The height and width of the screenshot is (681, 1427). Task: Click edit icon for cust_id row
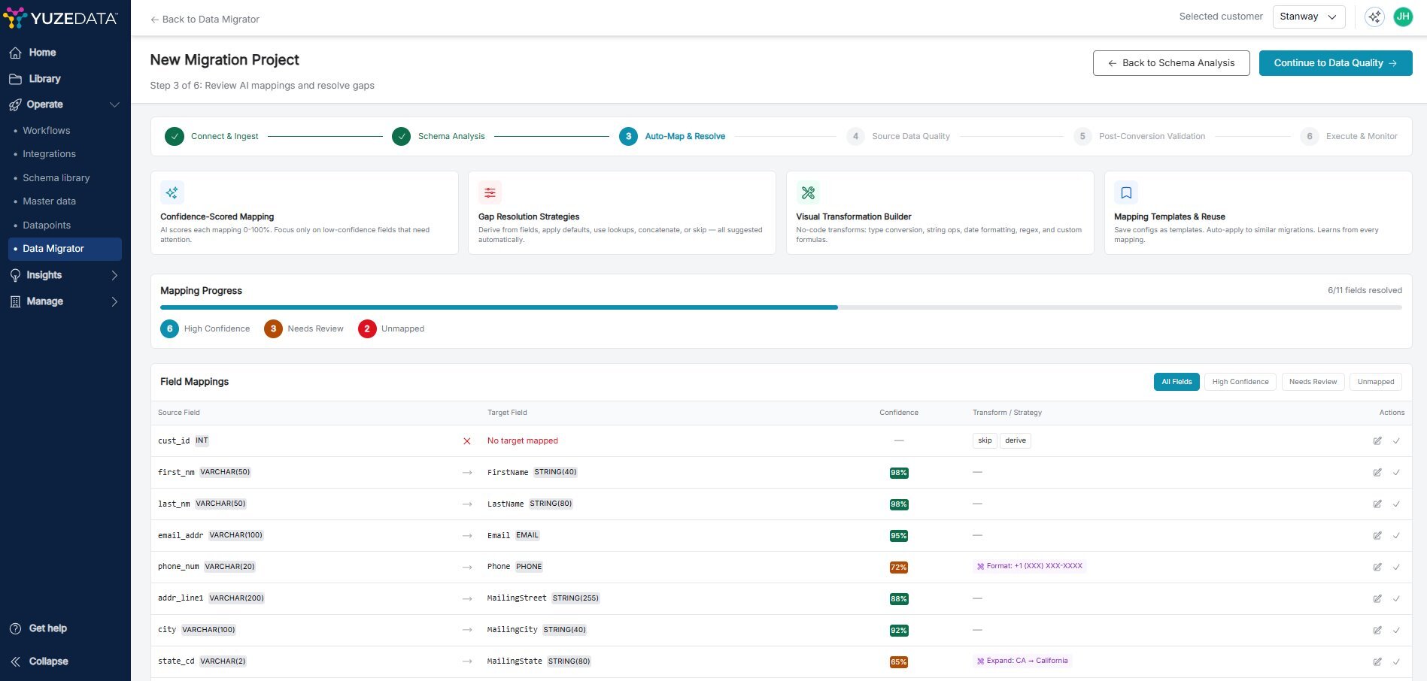1377,441
